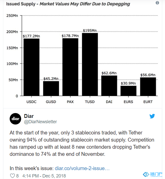Open the Diar account name link
This screenshot has height=179, width=165.
pyautogui.click(x=29, y=116)
